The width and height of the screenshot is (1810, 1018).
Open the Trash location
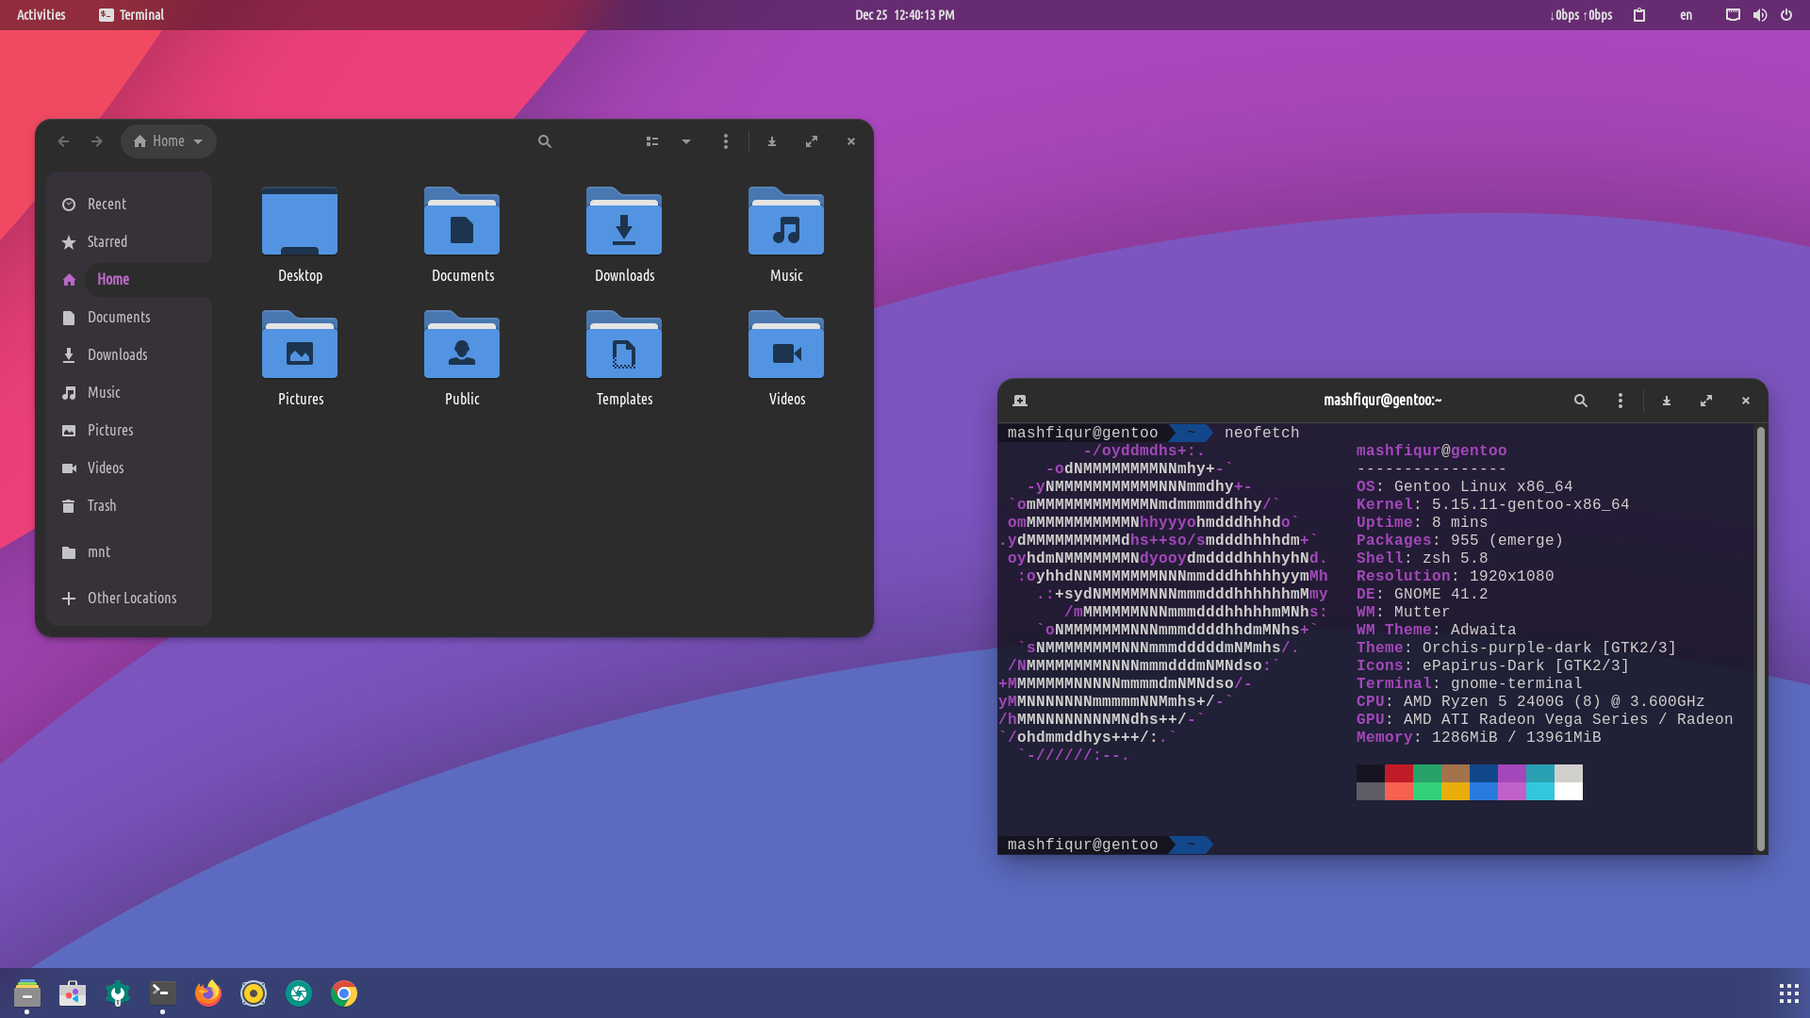click(100, 505)
